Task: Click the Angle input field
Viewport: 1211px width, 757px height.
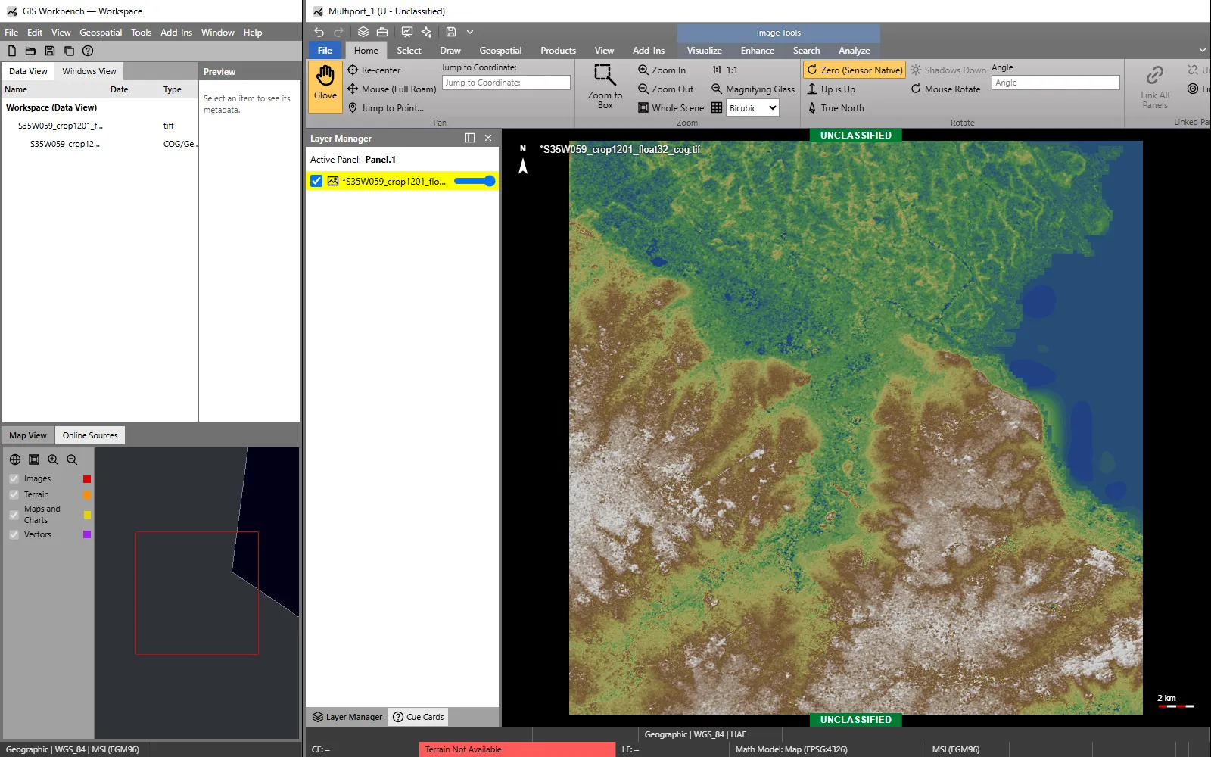Action: coord(1055,83)
